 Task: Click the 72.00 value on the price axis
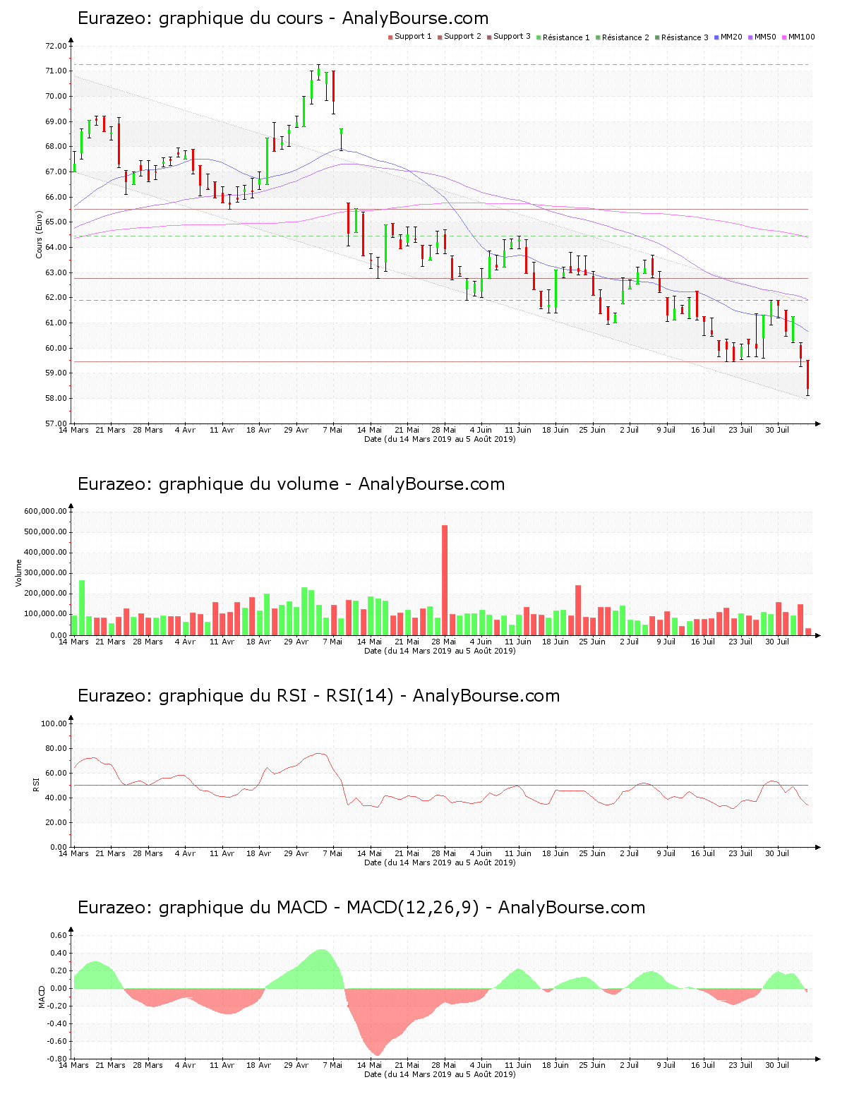pos(56,46)
